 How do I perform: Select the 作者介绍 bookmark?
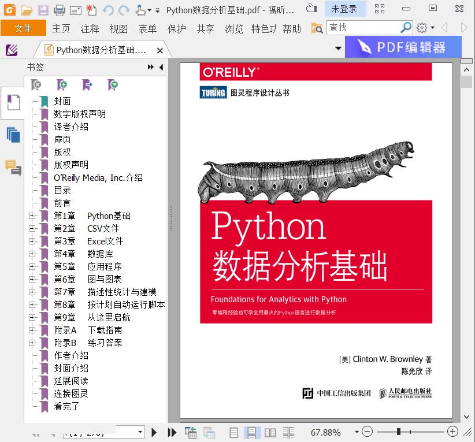coord(71,355)
